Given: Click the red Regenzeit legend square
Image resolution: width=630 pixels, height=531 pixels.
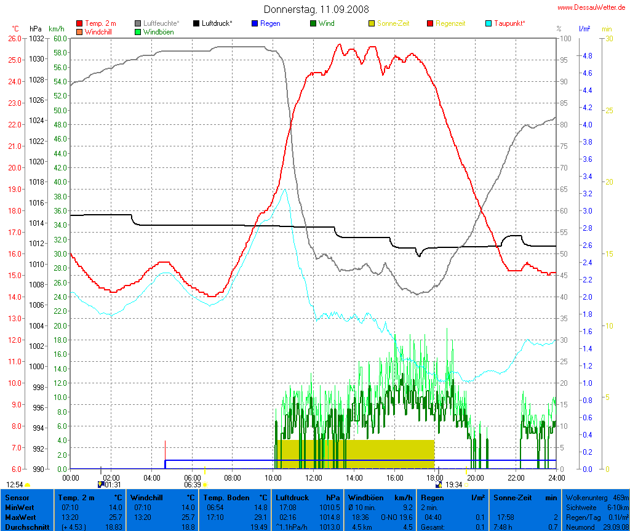Looking at the screenshot, I should click(x=430, y=23).
